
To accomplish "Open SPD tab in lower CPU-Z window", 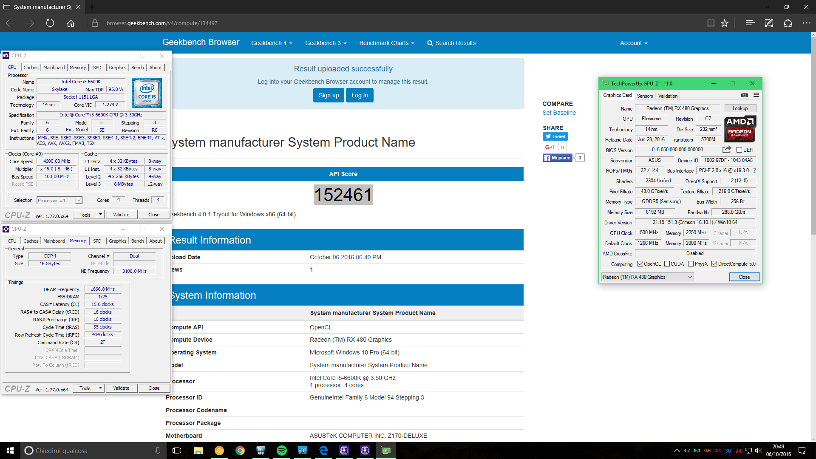I will point(97,241).
